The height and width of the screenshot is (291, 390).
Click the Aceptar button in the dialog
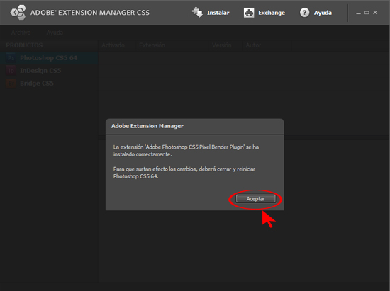(x=255, y=199)
